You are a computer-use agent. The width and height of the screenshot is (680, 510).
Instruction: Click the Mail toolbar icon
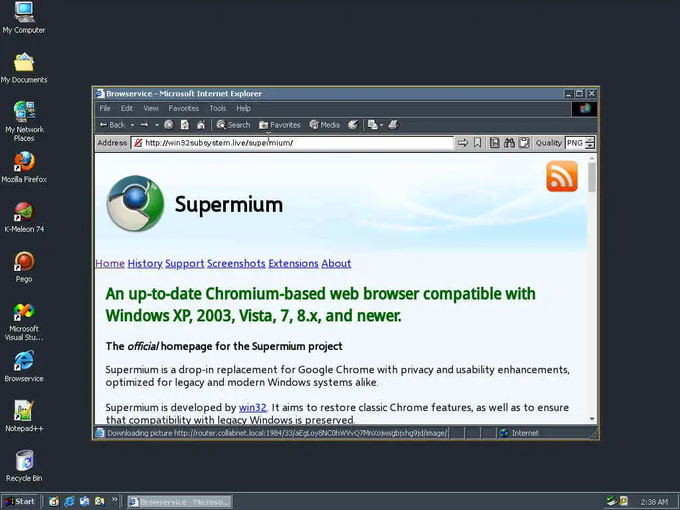click(372, 125)
